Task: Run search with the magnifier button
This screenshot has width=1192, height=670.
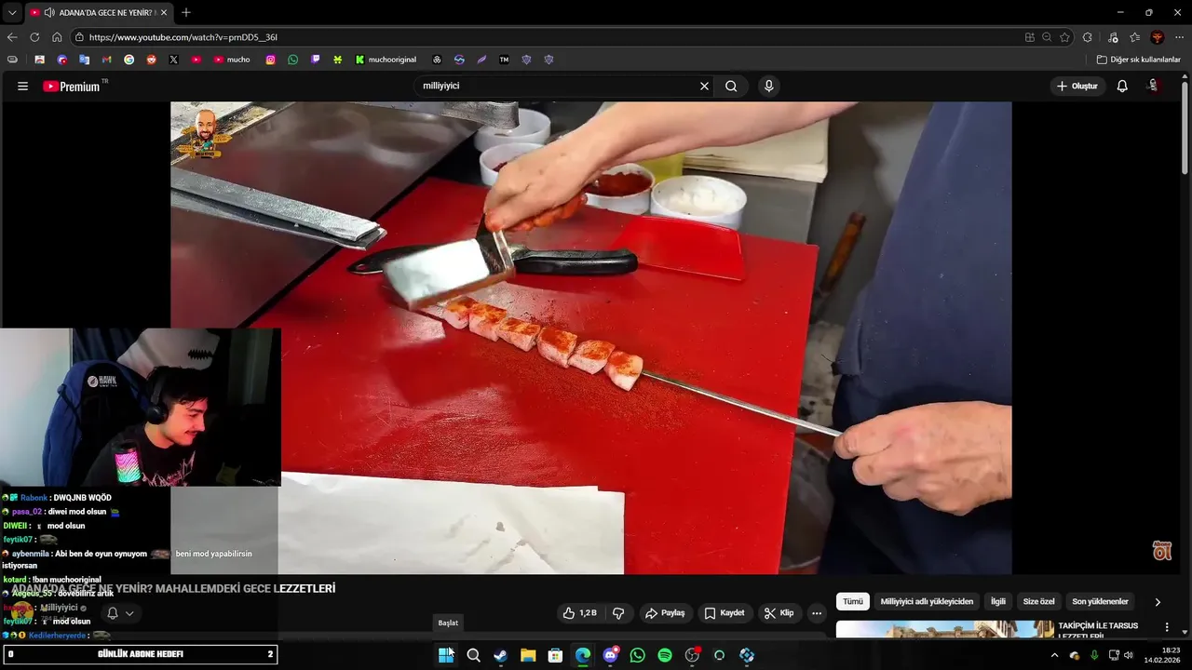Action: click(x=731, y=86)
